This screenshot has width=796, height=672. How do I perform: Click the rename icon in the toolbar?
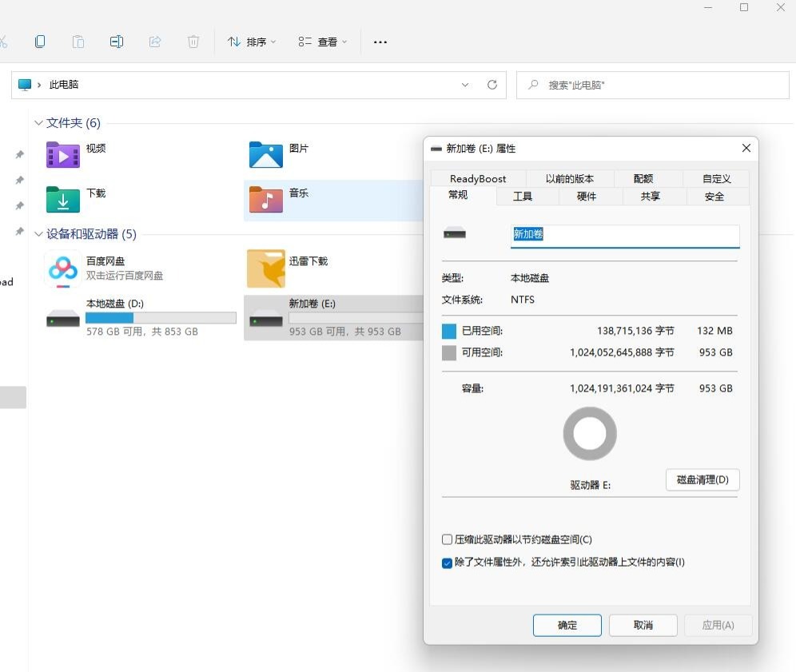116,42
